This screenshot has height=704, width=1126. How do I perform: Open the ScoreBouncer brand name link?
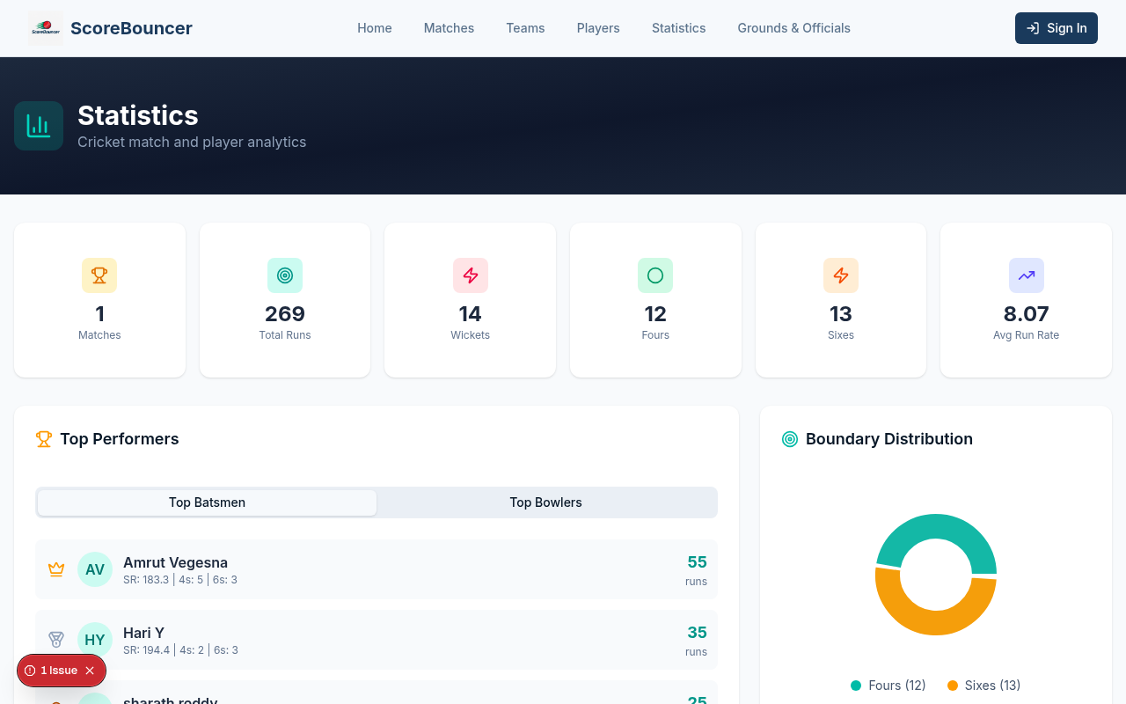click(131, 28)
